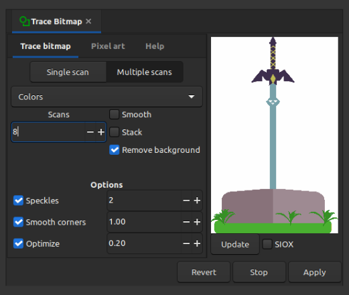Screen dimensions: 349x295
Task: Select the Single scan mode
Action: click(x=68, y=72)
